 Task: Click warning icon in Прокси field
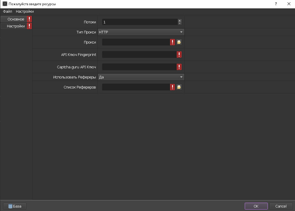(173, 42)
